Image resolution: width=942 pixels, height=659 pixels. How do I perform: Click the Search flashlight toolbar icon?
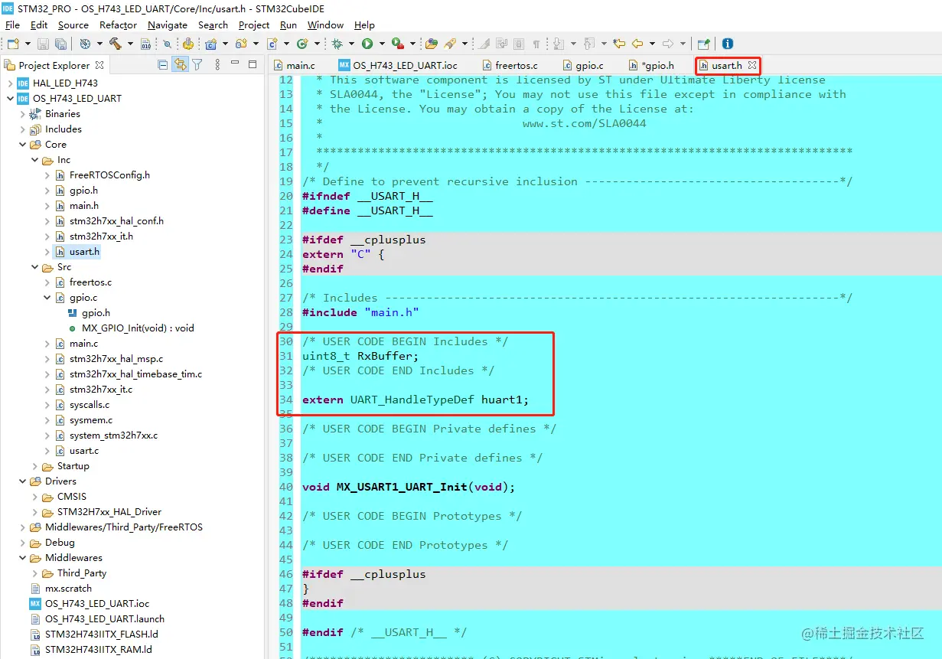coord(451,44)
